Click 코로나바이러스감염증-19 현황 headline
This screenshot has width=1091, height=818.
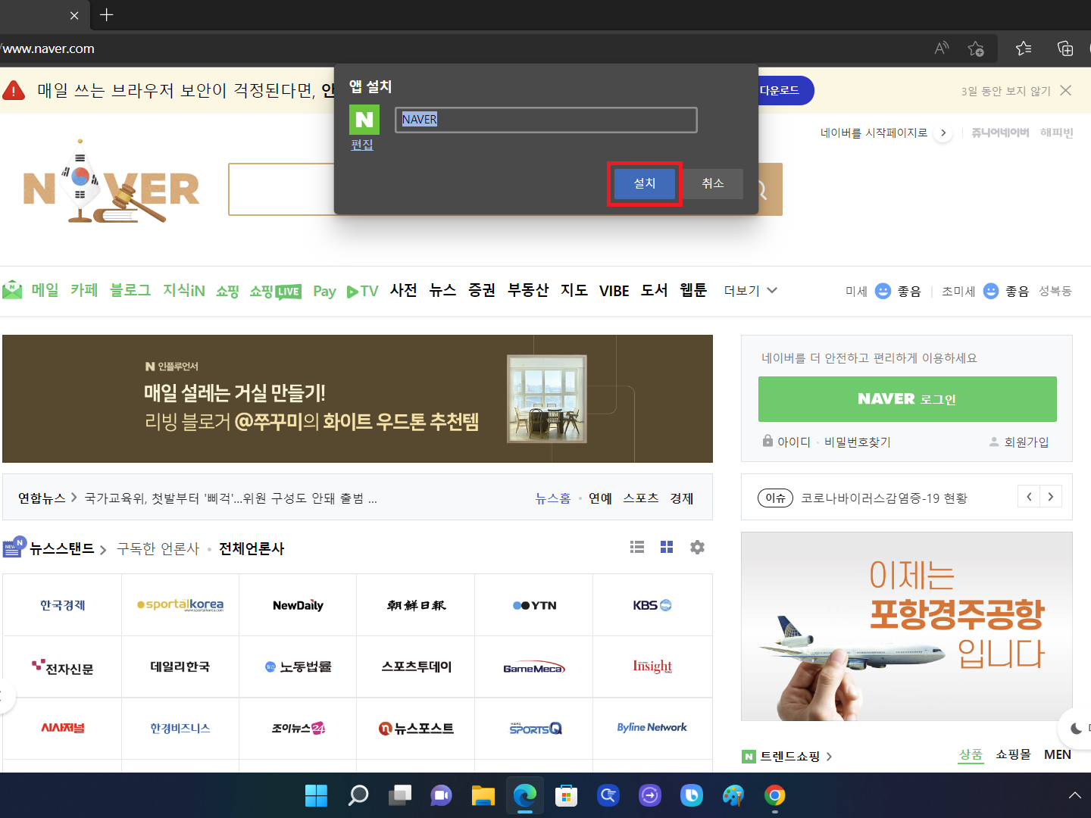884,498
